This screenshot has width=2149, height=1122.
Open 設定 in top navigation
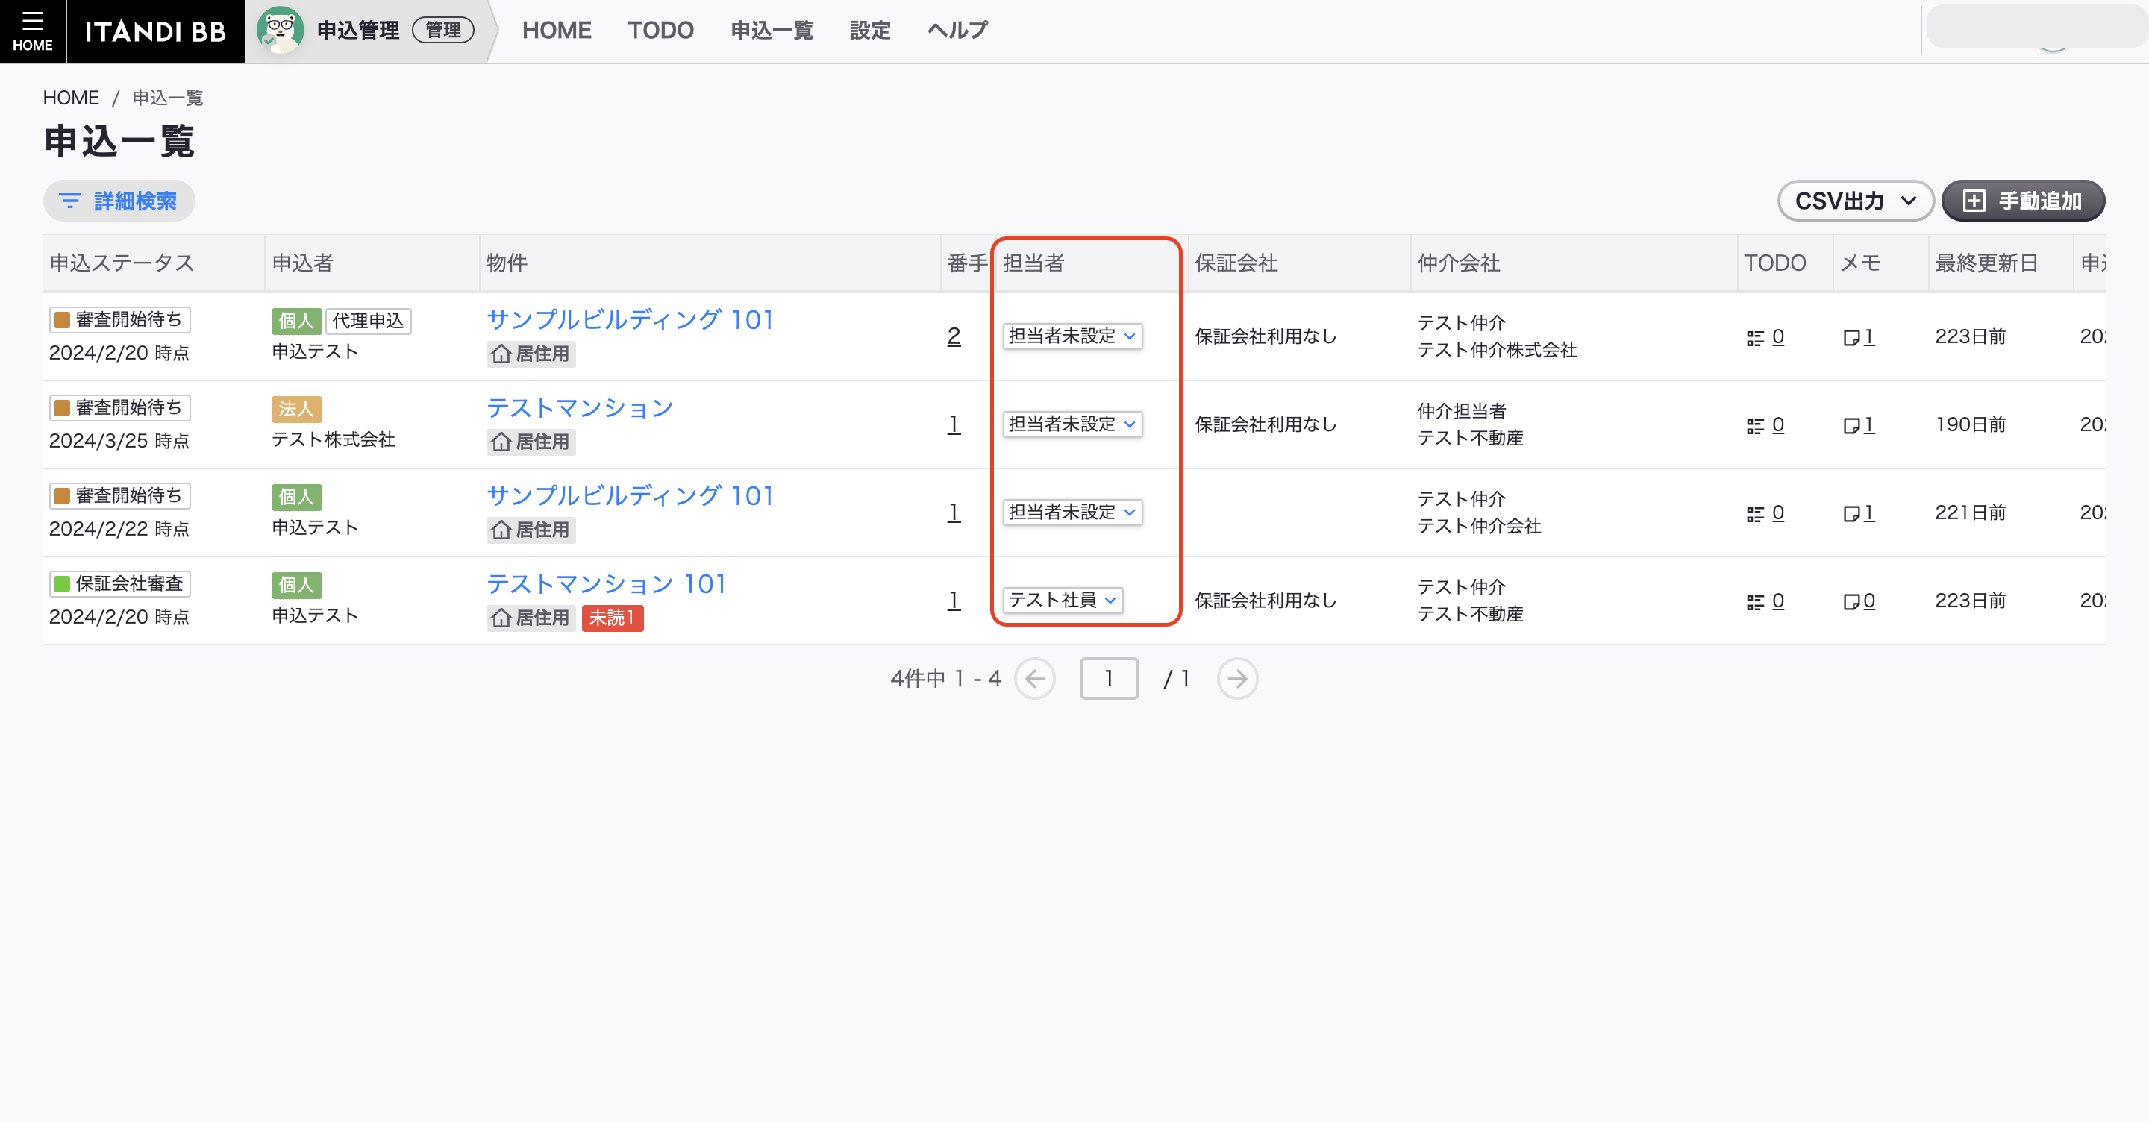pos(870,31)
